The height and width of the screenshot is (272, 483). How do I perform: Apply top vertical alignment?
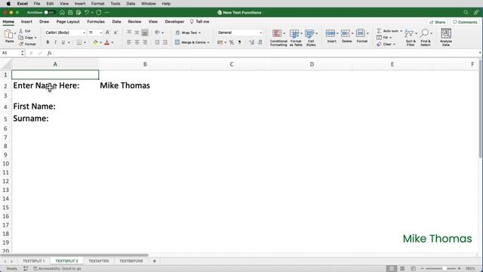point(129,32)
